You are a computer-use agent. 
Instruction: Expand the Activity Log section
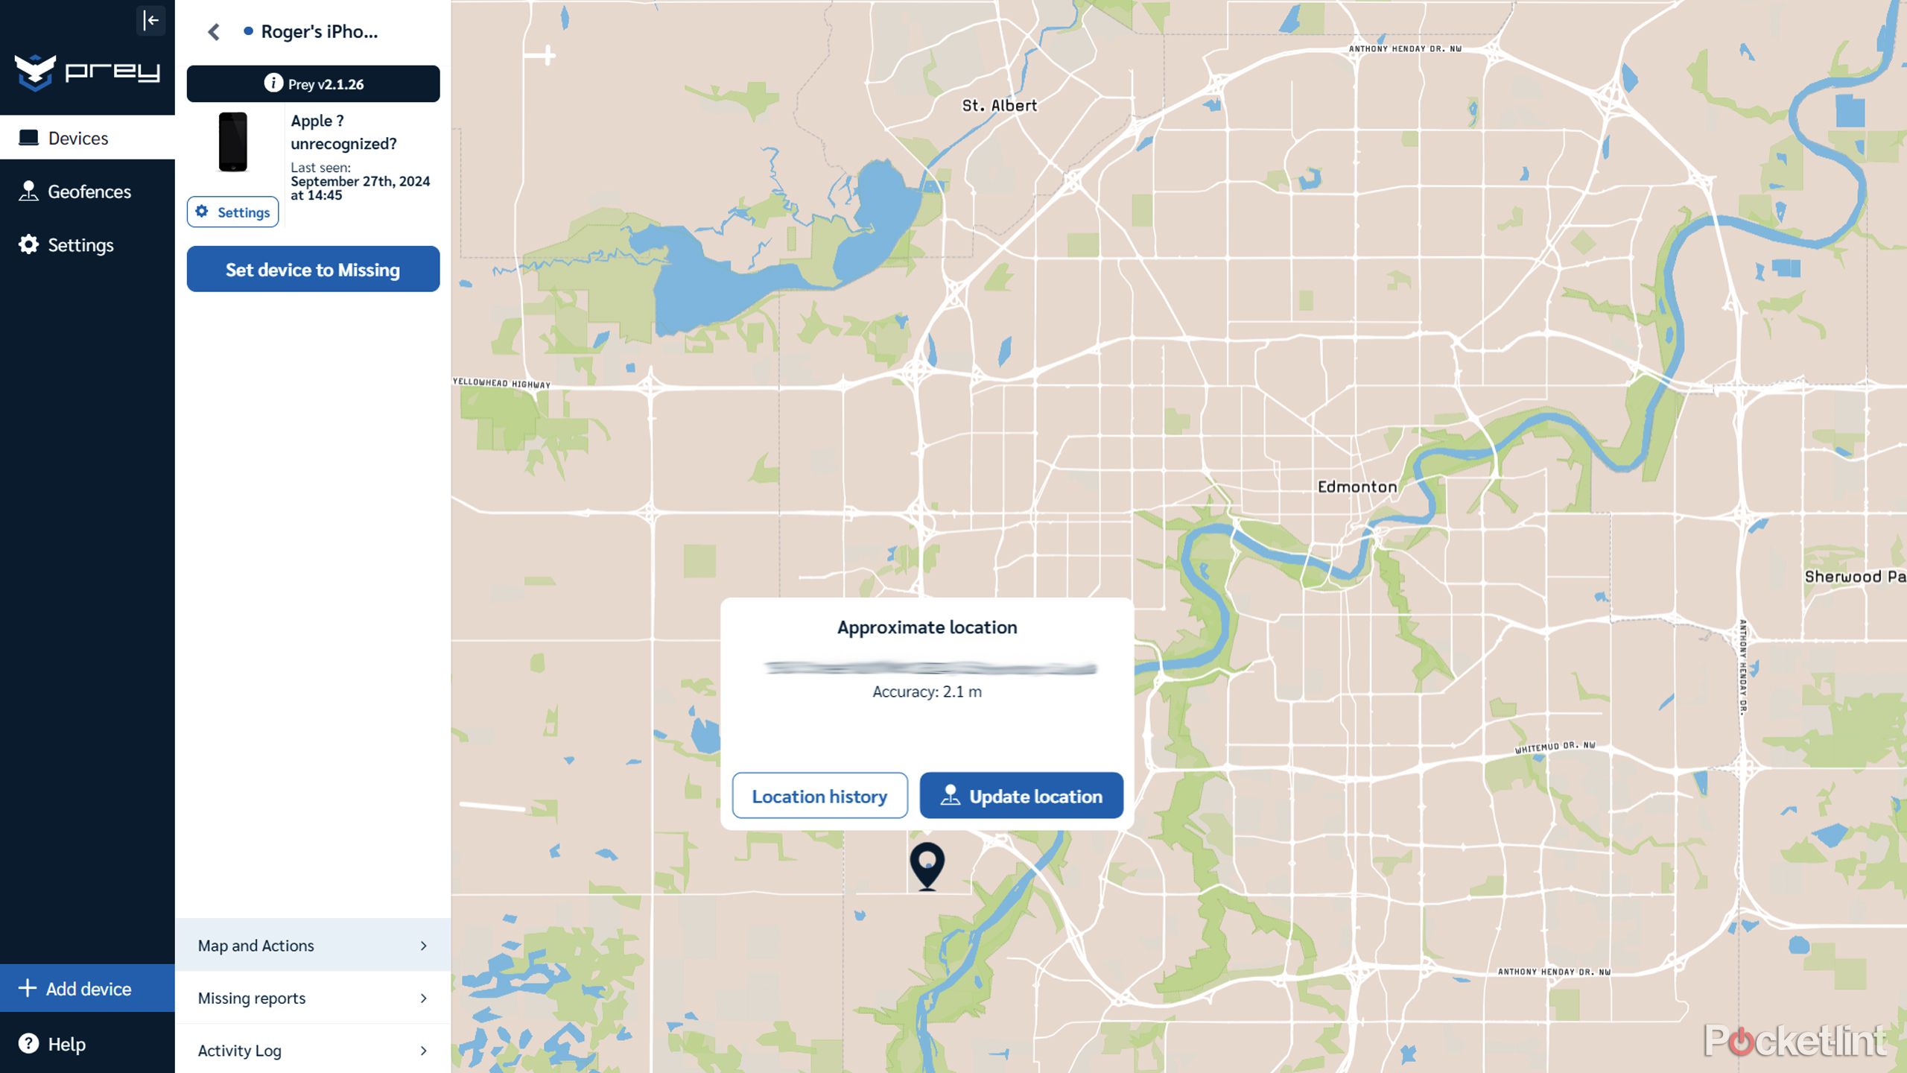[x=311, y=1049]
